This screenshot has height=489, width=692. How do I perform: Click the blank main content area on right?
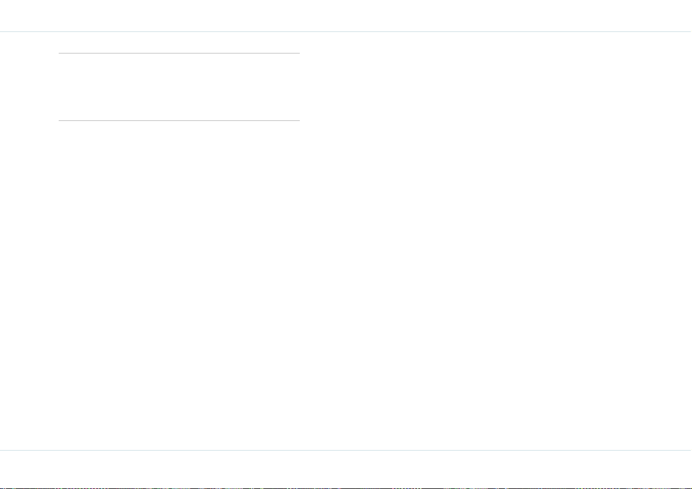pos(496,241)
